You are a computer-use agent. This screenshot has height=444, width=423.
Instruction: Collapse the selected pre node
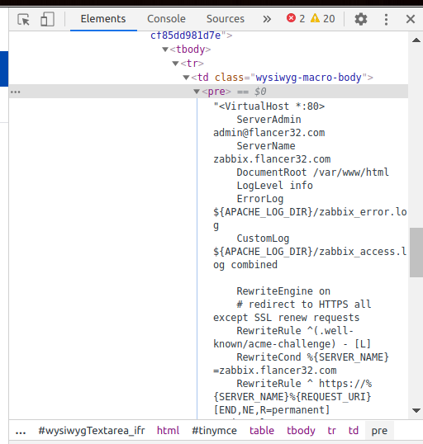click(x=197, y=92)
